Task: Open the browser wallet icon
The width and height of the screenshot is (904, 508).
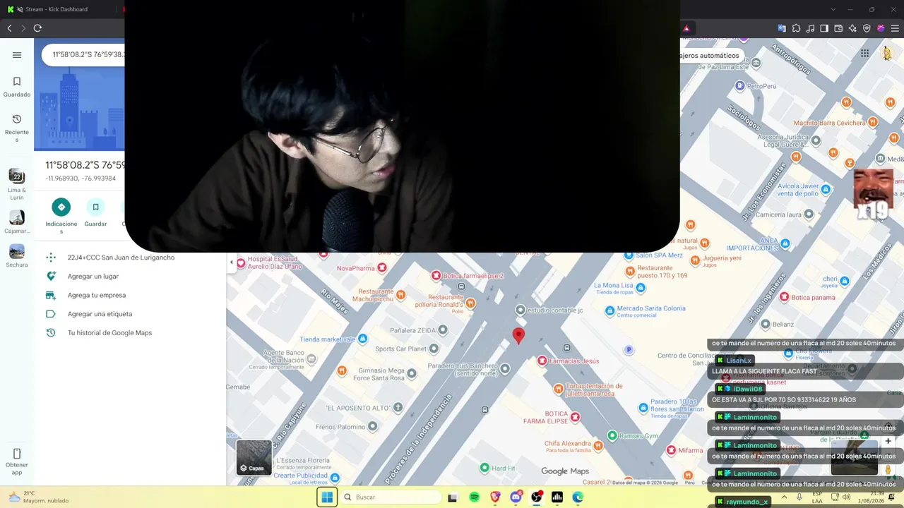Action: 838,28
